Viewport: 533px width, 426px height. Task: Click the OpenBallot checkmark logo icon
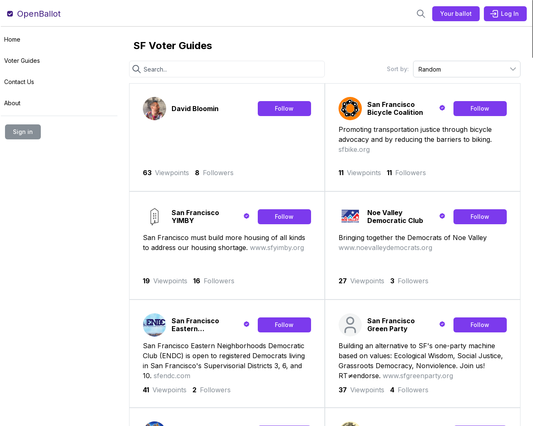(x=10, y=14)
